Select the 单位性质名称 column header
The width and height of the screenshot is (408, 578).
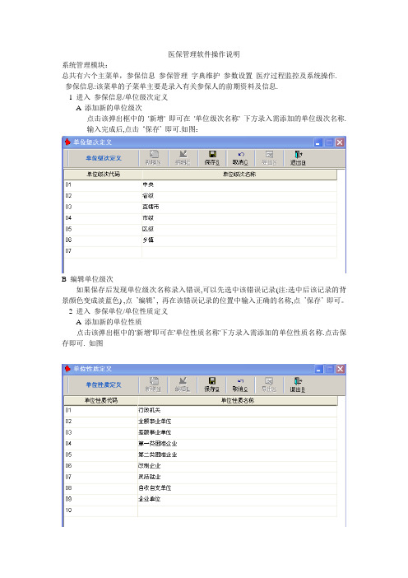click(x=238, y=401)
